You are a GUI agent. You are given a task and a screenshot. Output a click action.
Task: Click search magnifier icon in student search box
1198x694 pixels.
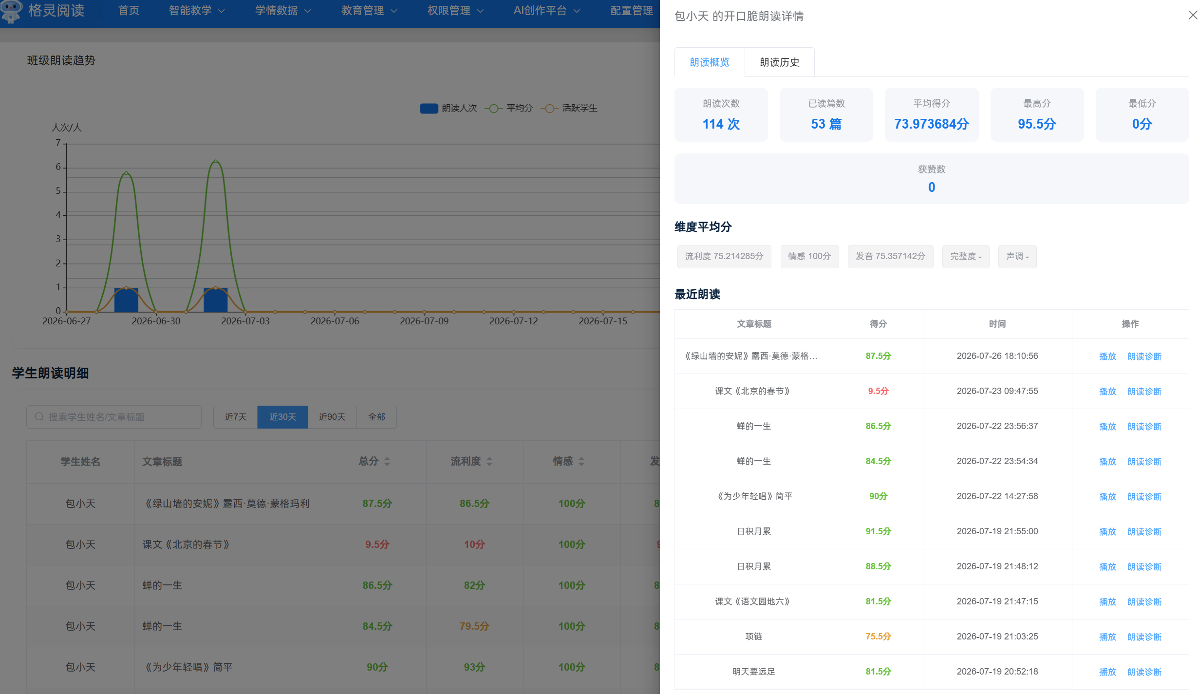pyautogui.click(x=39, y=417)
